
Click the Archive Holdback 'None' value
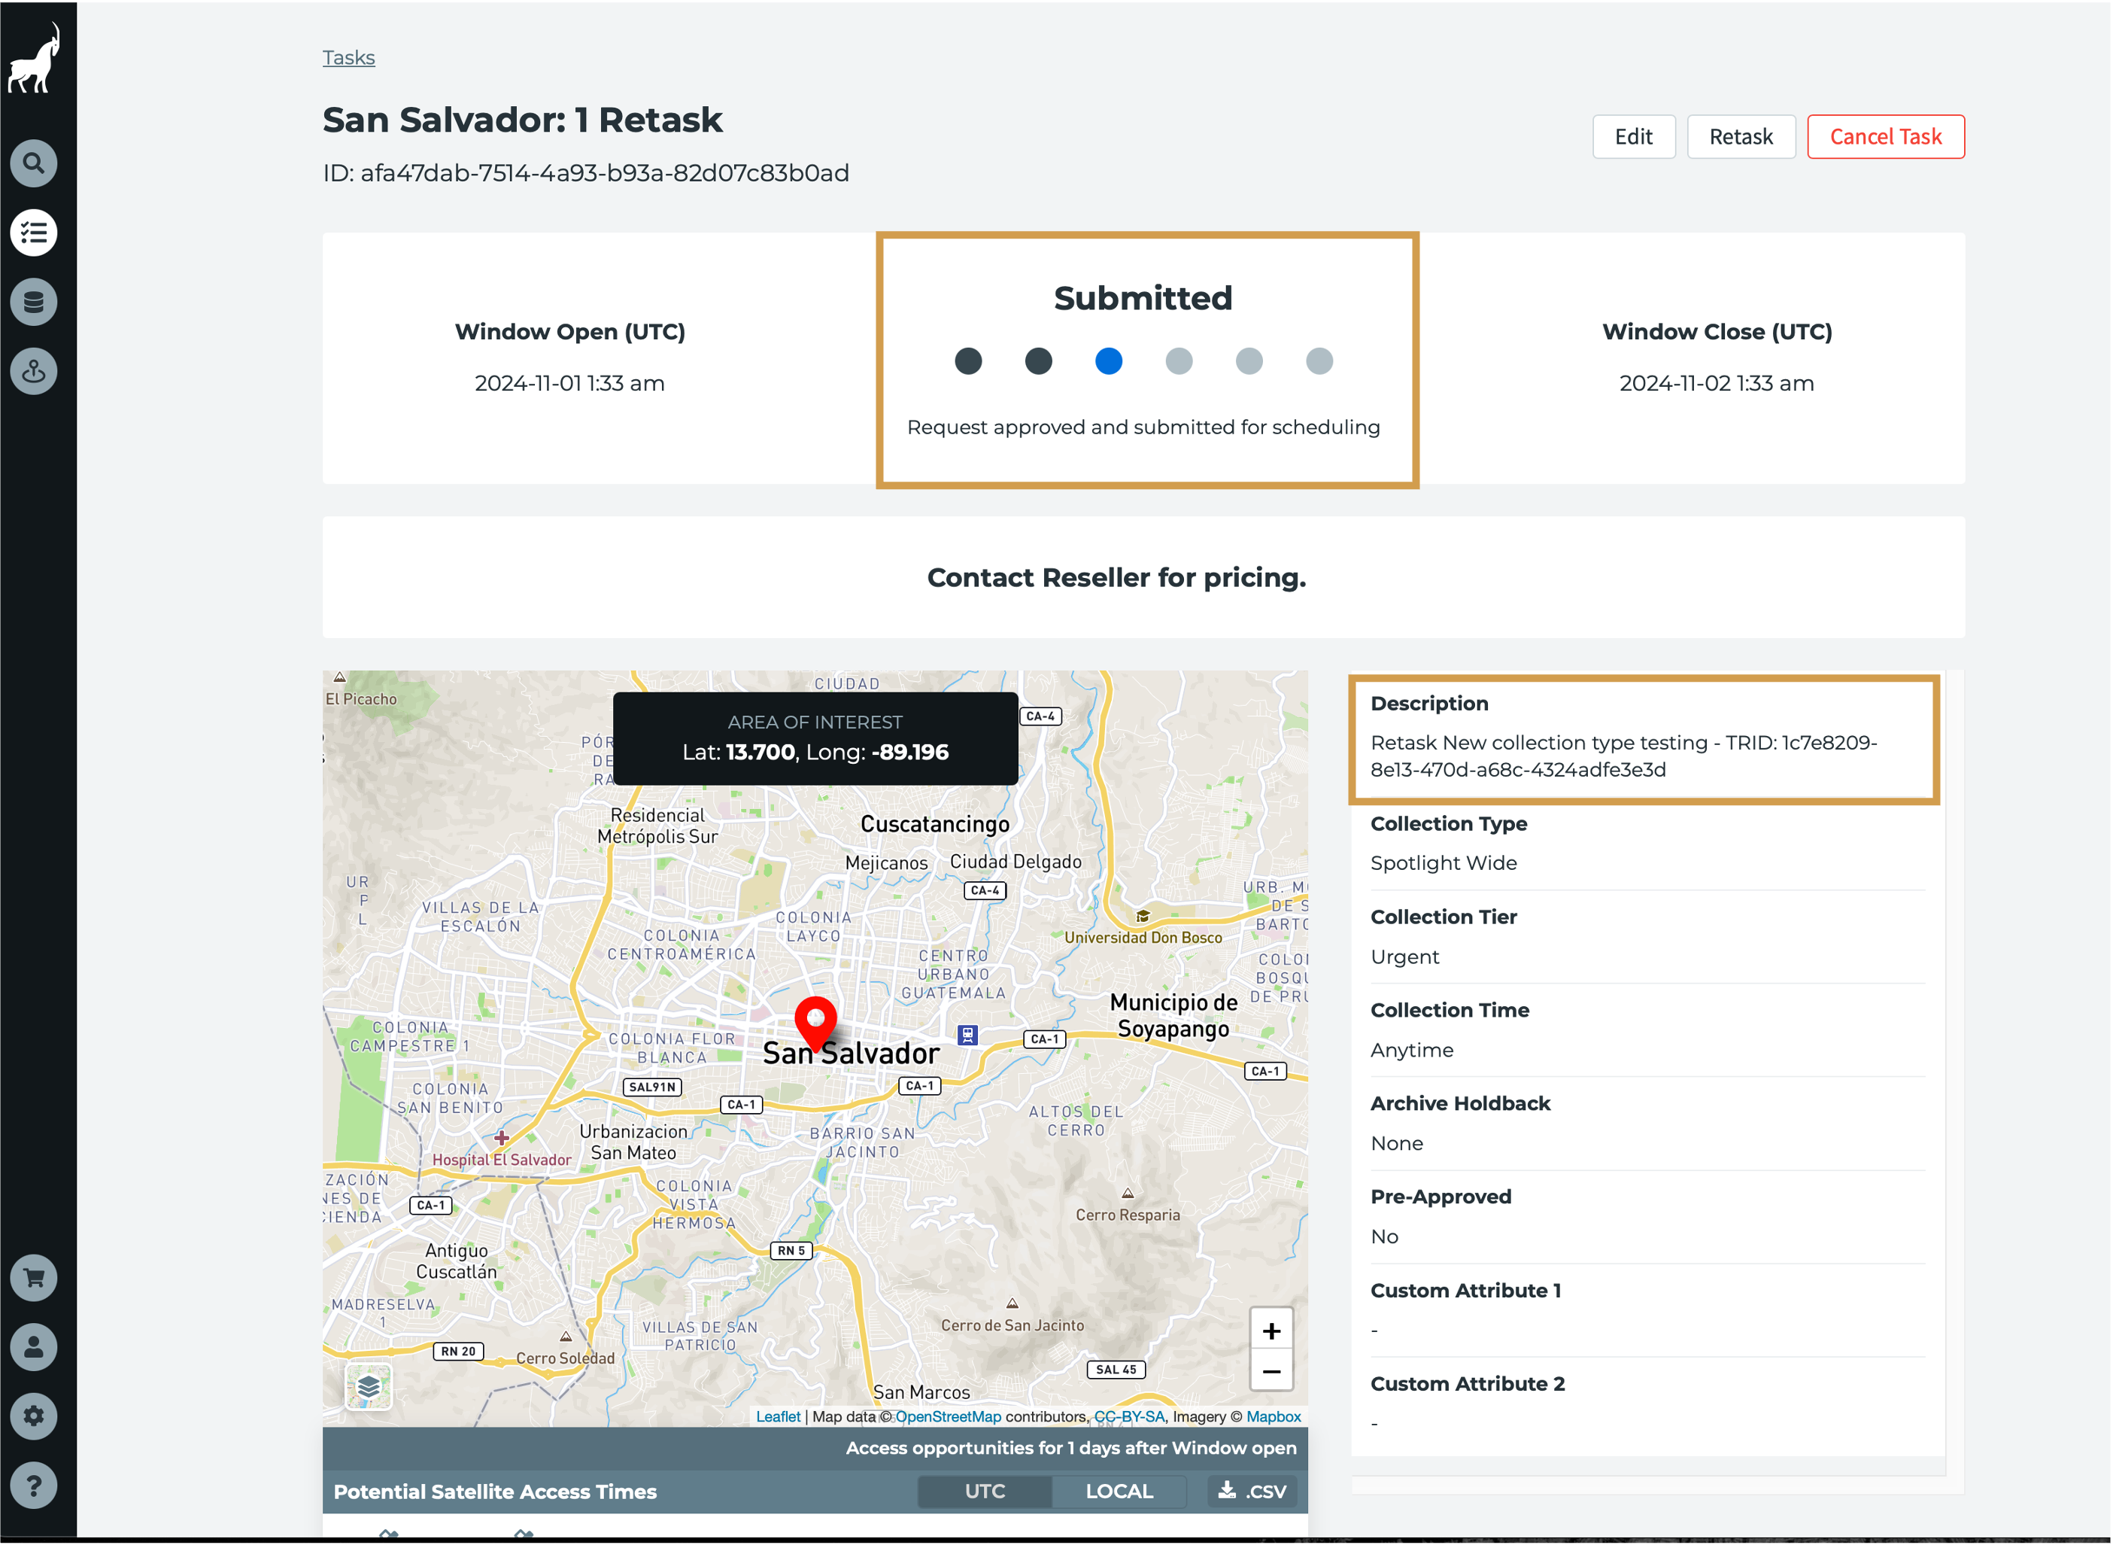pyautogui.click(x=1397, y=1144)
